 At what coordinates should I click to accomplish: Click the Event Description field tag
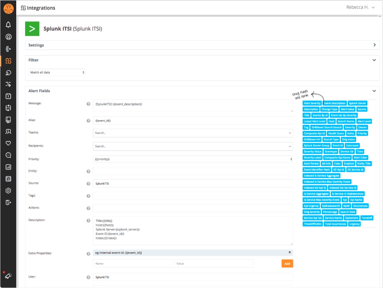335,103
